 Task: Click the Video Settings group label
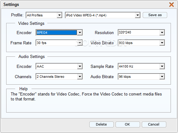pyautogui.click(x=31, y=24)
